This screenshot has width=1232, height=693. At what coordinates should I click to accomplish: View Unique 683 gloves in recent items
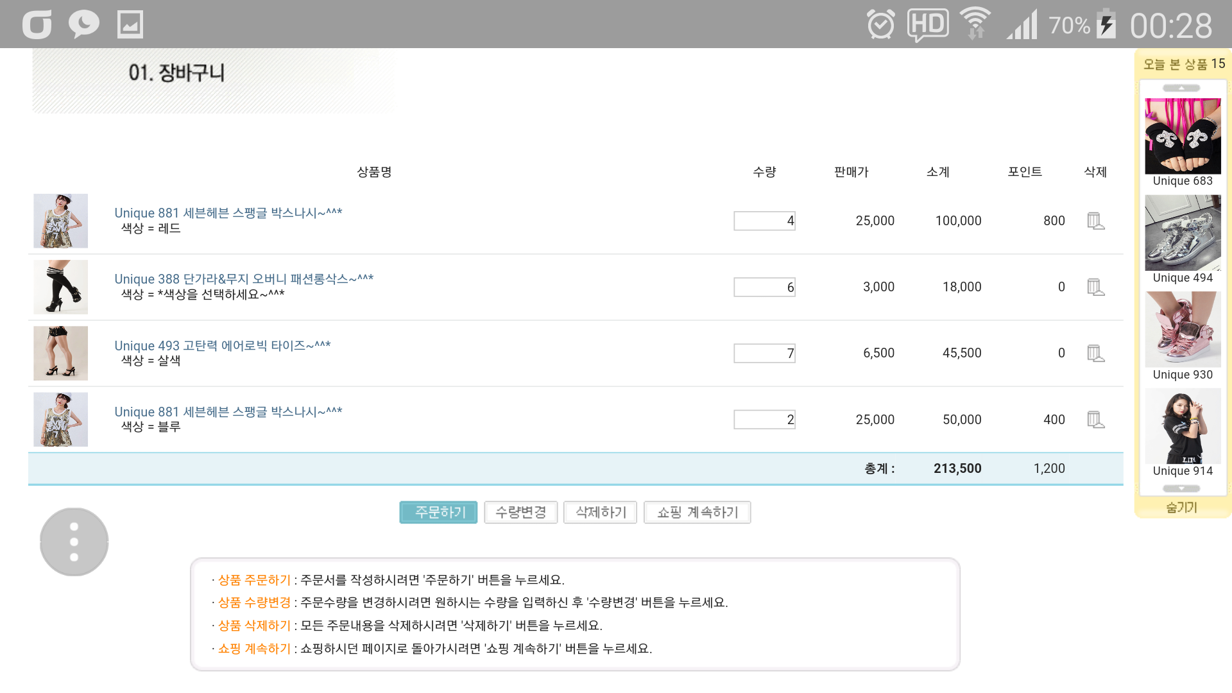click(1183, 136)
